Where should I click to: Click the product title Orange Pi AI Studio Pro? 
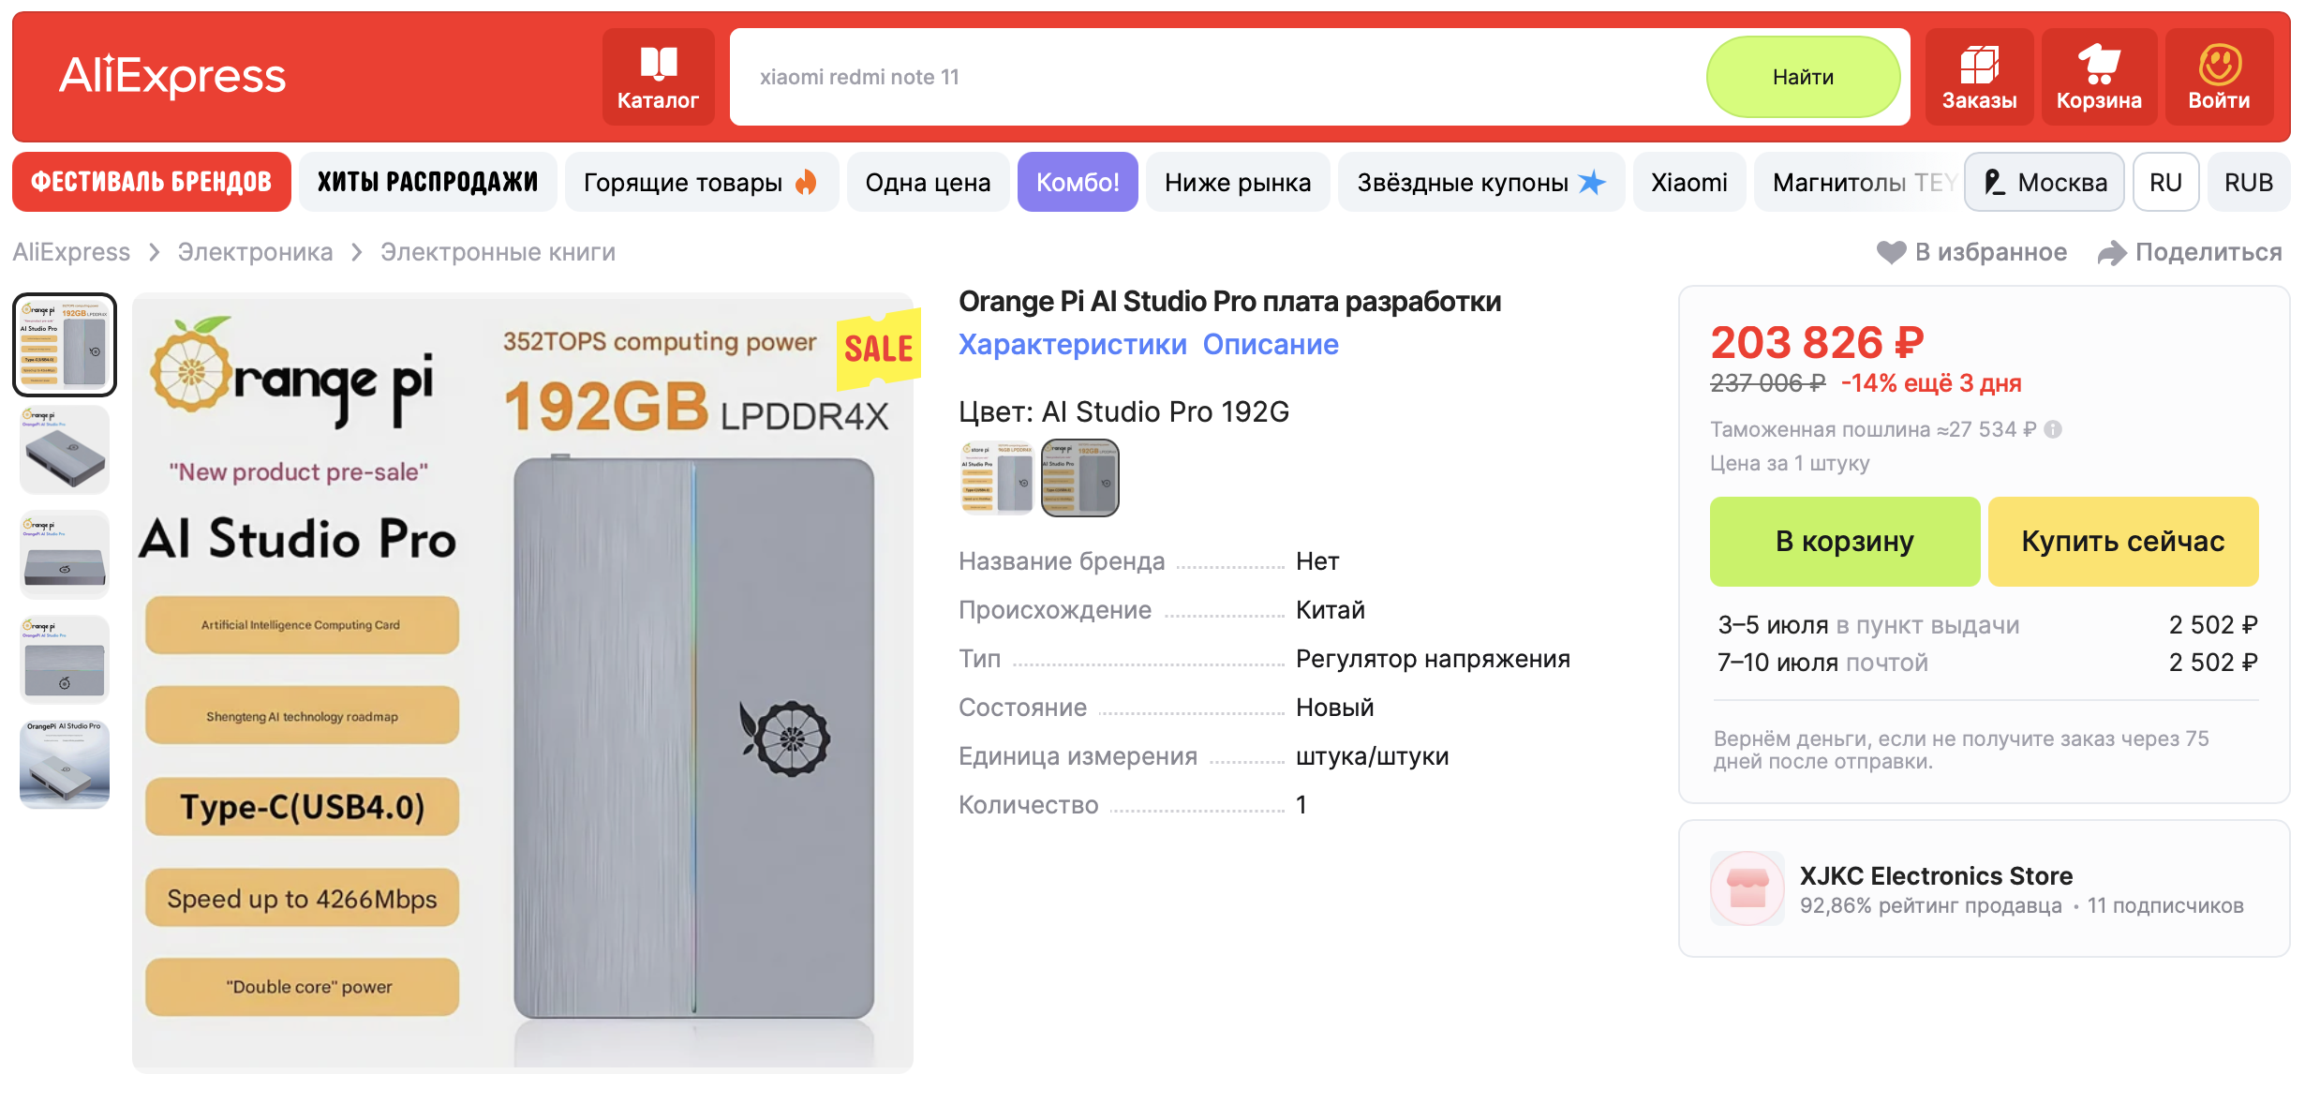(x=1229, y=301)
